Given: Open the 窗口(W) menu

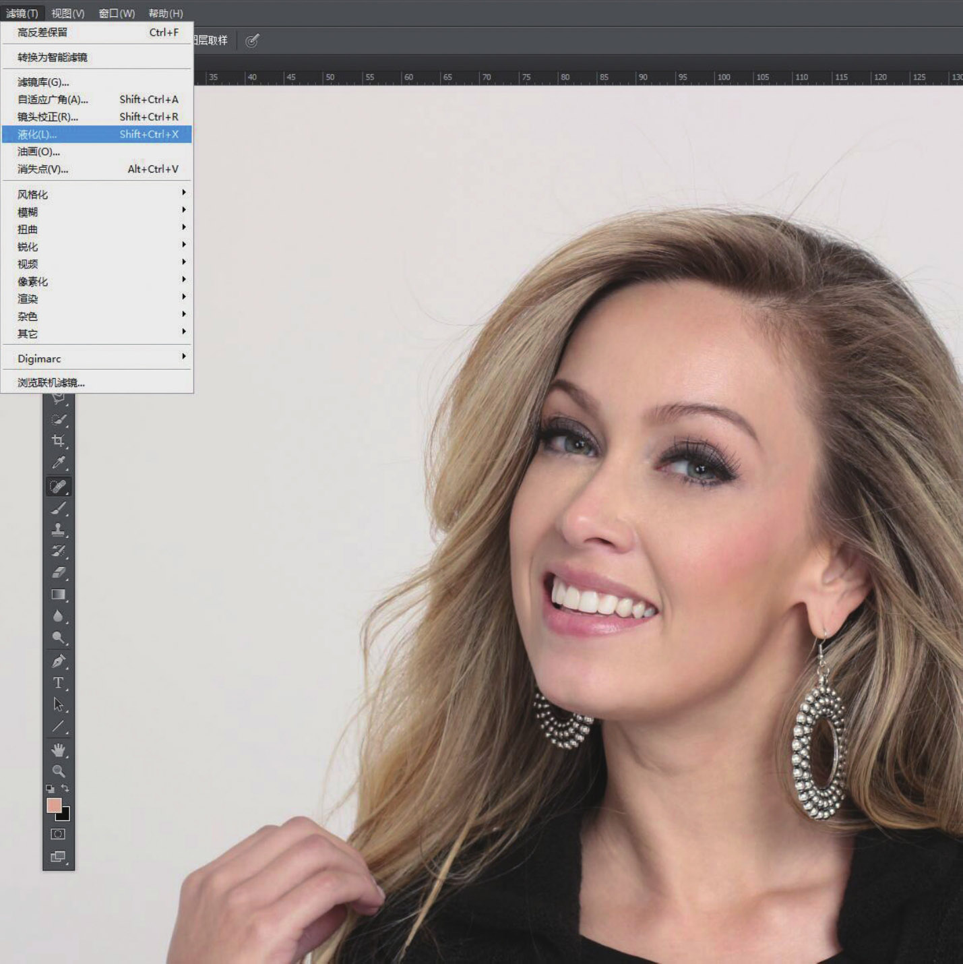Looking at the screenshot, I should (x=117, y=13).
